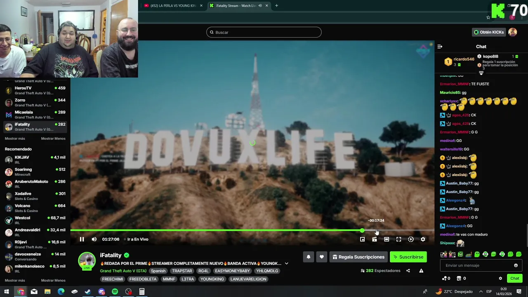
Task: Open Soarinng recommended channel
Action: click(x=35, y=172)
